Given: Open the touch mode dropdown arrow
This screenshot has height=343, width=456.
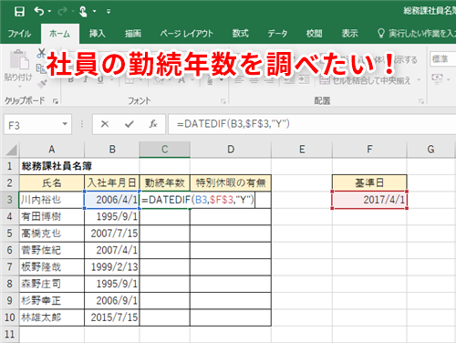Looking at the screenshot, I should pyautogui.click(x=95, y=12).
